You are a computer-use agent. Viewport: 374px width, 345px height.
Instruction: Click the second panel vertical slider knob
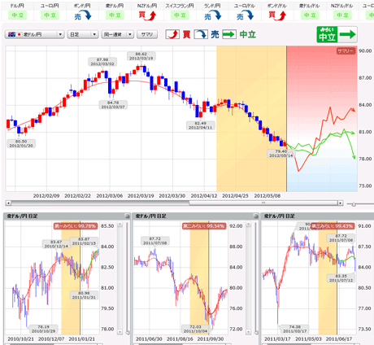tap(256, 333)
